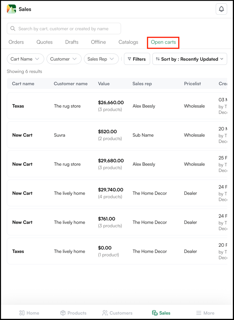Switch to the Quotes tab
This screenshot has height=320, width=234.
coord(44,42)
